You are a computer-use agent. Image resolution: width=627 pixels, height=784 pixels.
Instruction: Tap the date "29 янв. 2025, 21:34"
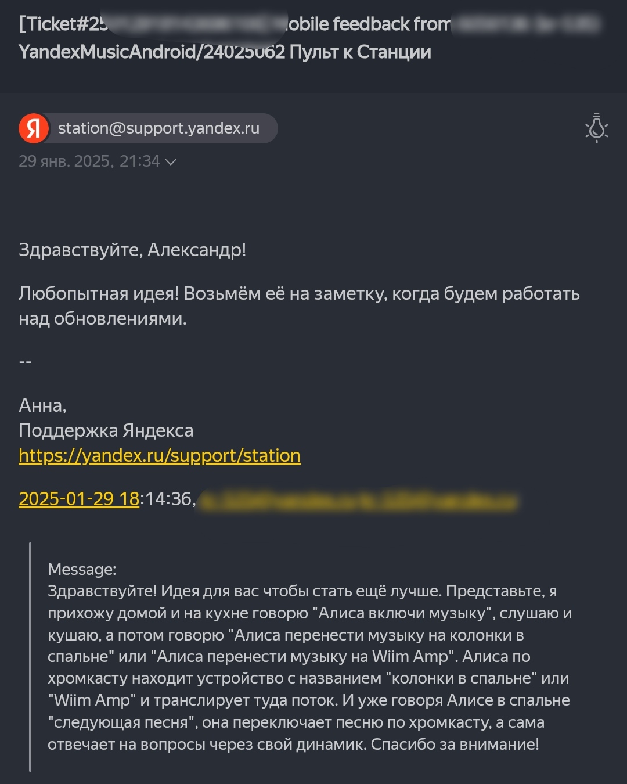[x=89, y=161]
